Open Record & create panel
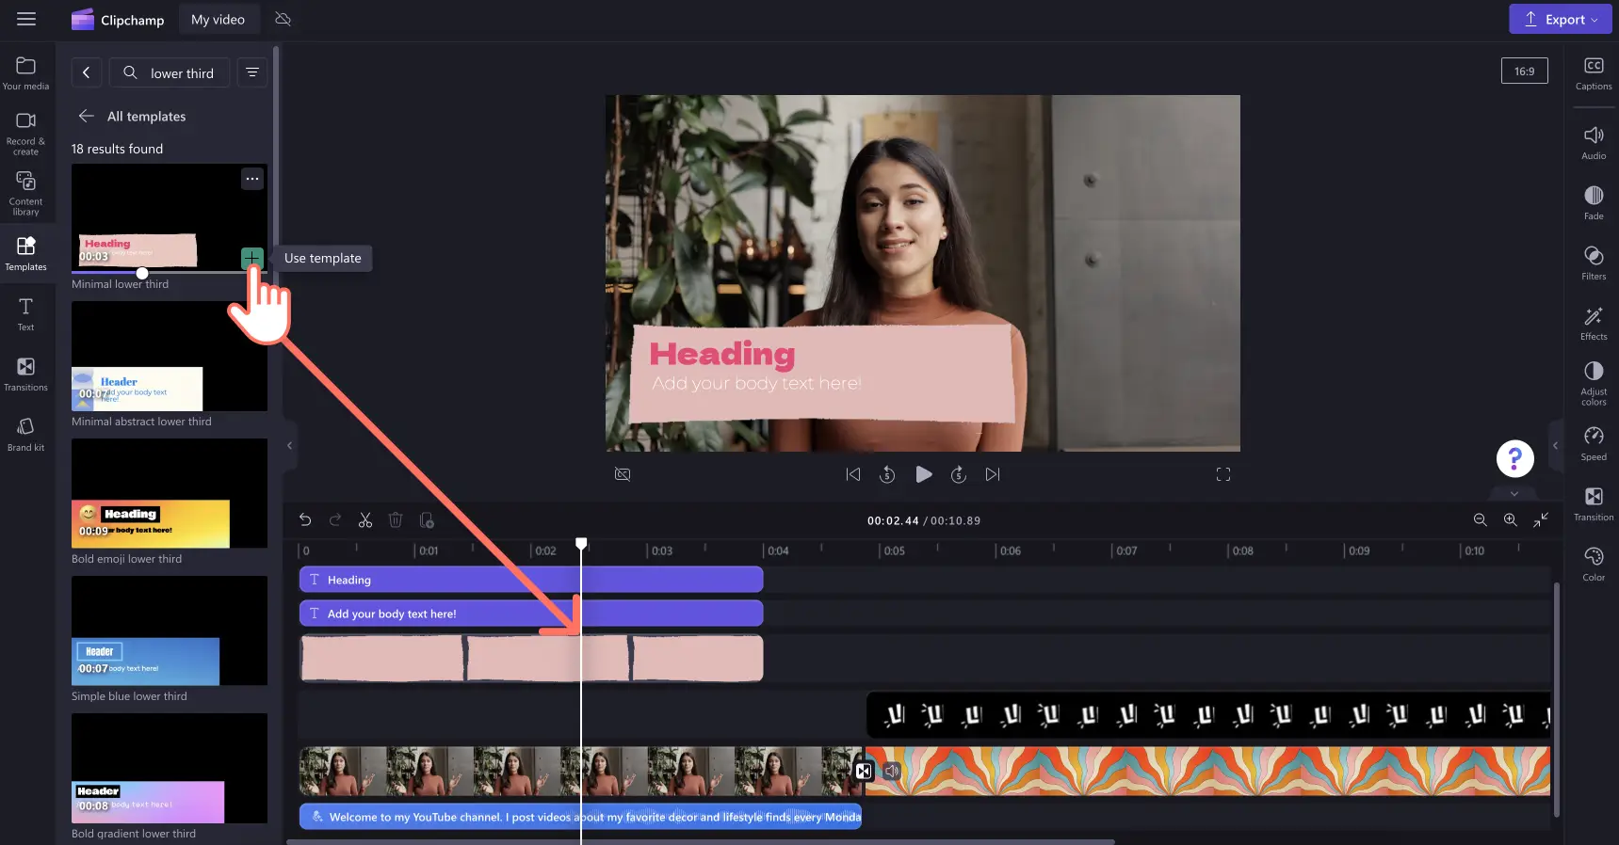This screenshot has width=1619, height=845. tap(25, 133)
